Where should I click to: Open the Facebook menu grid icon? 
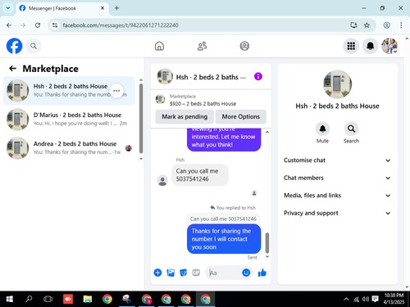pos(351,46)
